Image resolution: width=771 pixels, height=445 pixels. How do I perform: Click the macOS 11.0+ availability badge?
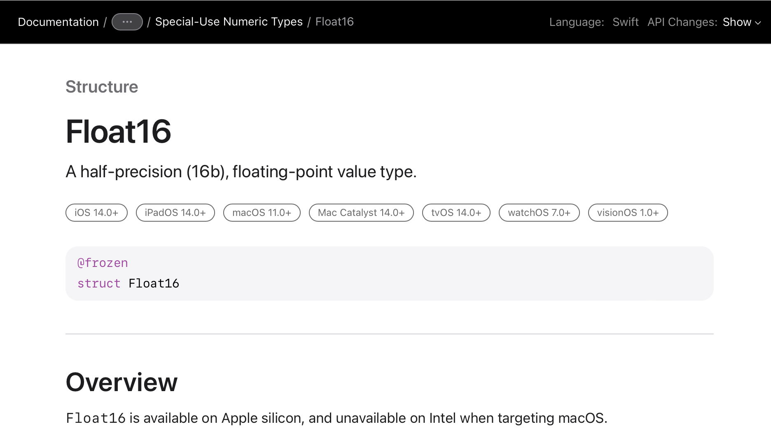click(262, 213)
